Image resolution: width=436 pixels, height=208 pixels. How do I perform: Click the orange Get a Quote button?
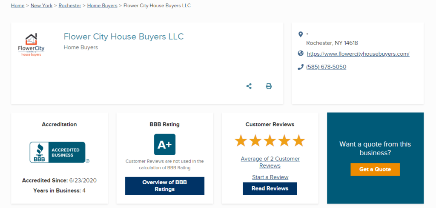coord(375,169)
